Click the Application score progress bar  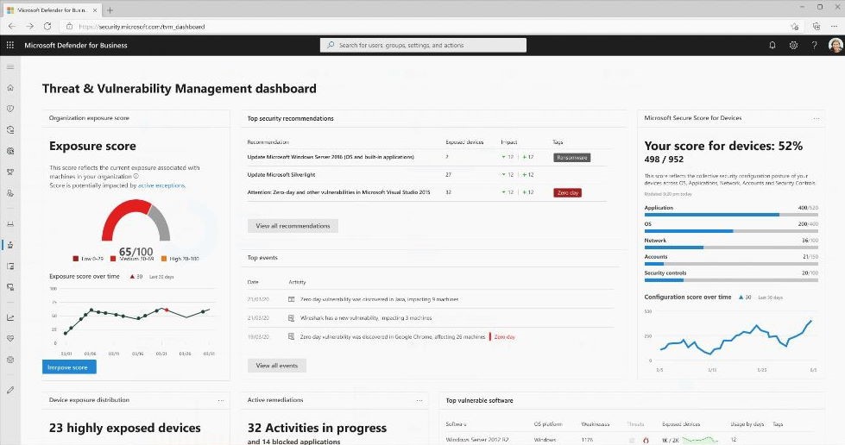click(729, 215)
